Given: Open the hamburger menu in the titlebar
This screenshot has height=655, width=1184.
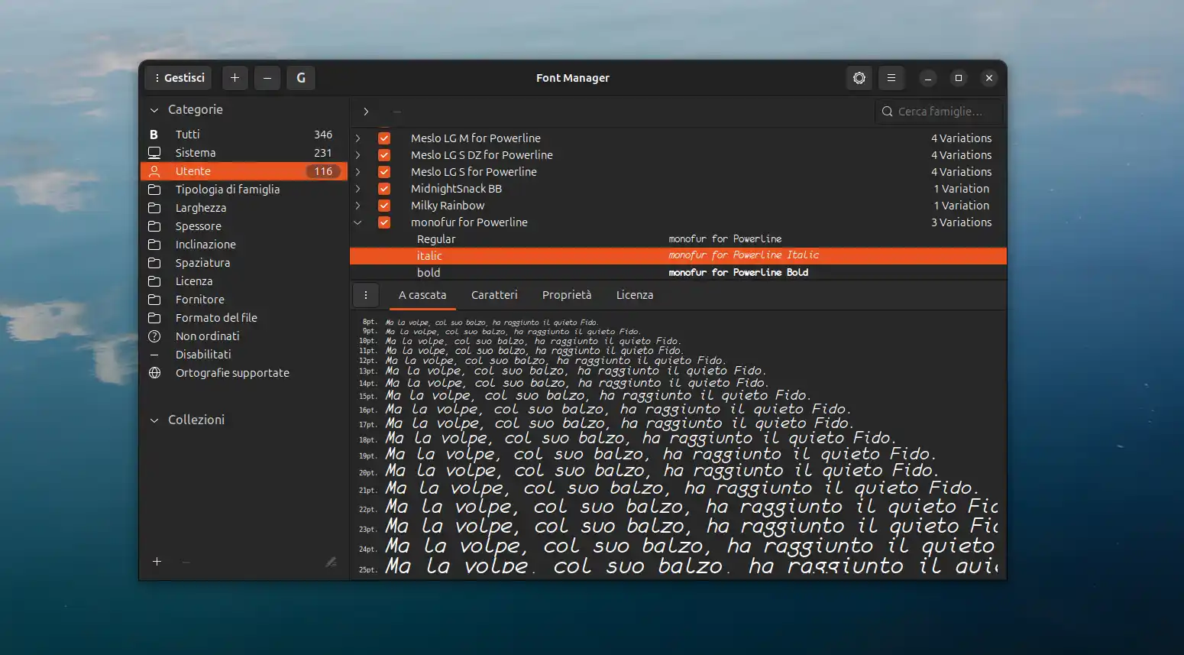Looking at the screenshot, I should [x=891, y=77].
